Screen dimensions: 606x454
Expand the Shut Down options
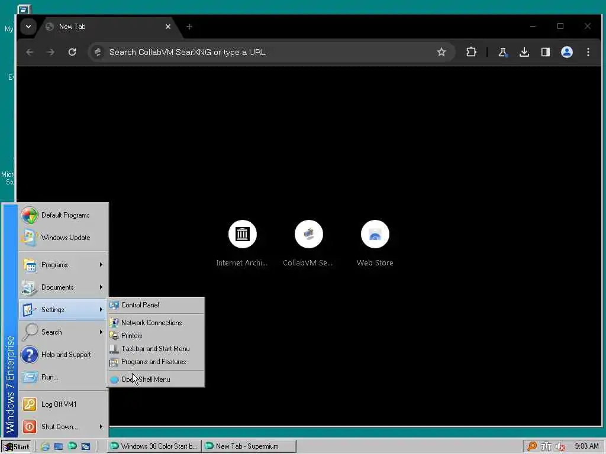[x=63, y=427]
